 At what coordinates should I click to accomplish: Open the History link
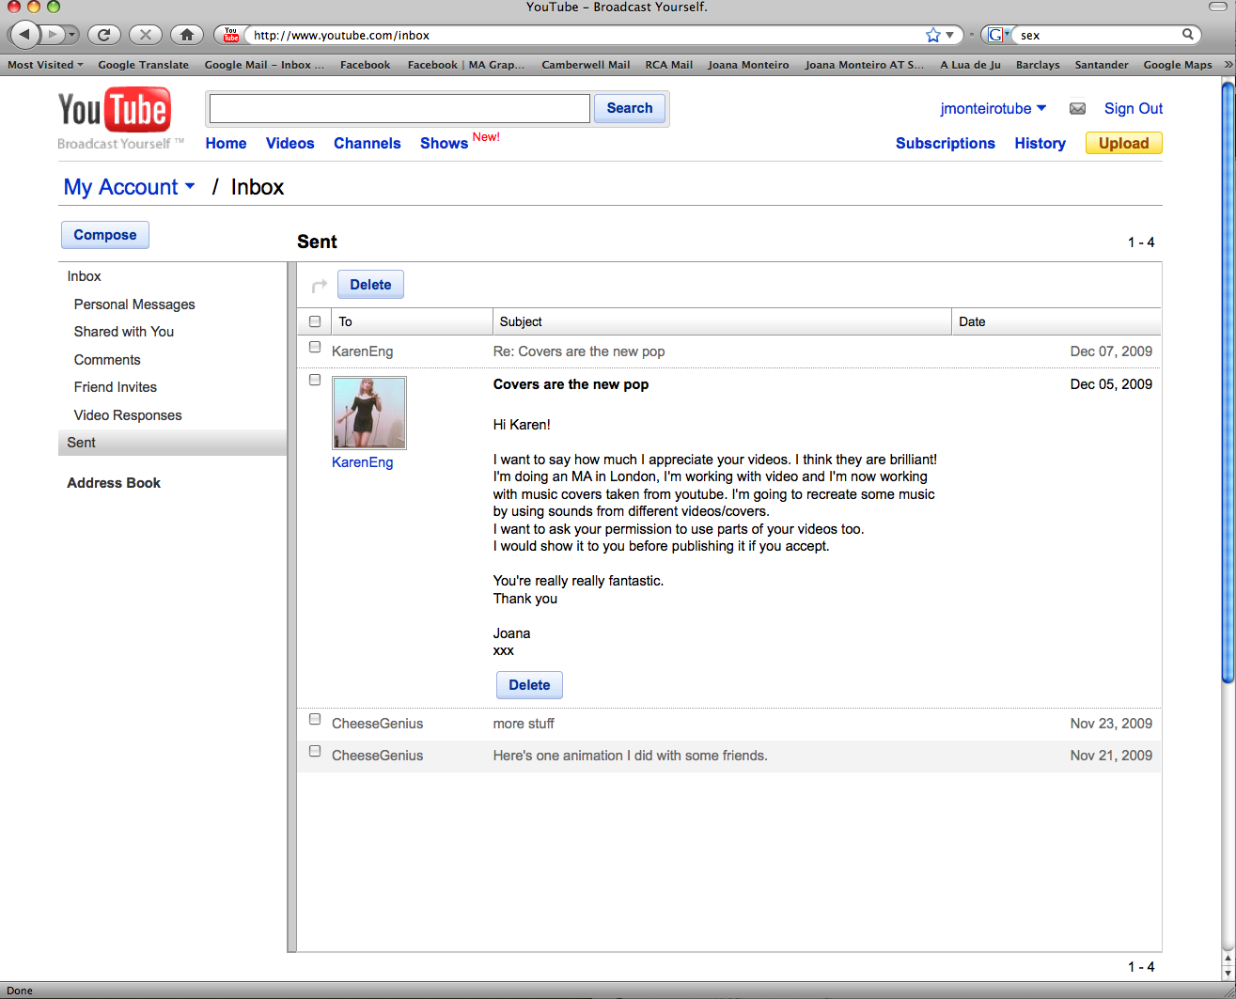point(1040,143)
